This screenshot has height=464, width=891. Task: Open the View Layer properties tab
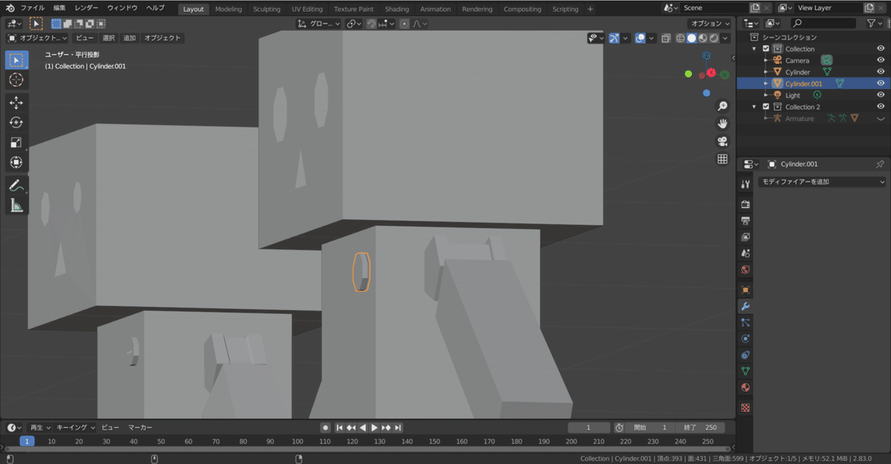(745, 237)
